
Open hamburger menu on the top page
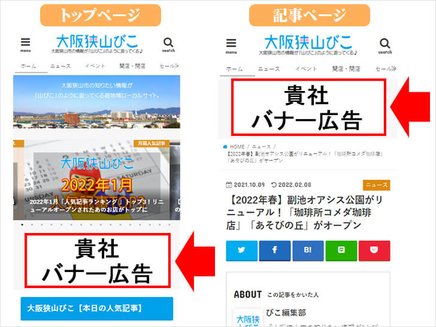[x=25, y=44]
